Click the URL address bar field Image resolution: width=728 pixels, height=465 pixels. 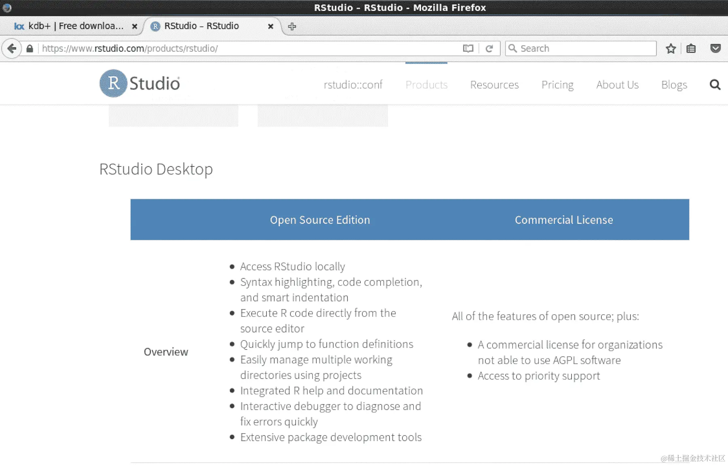click(x=251, y=48)
